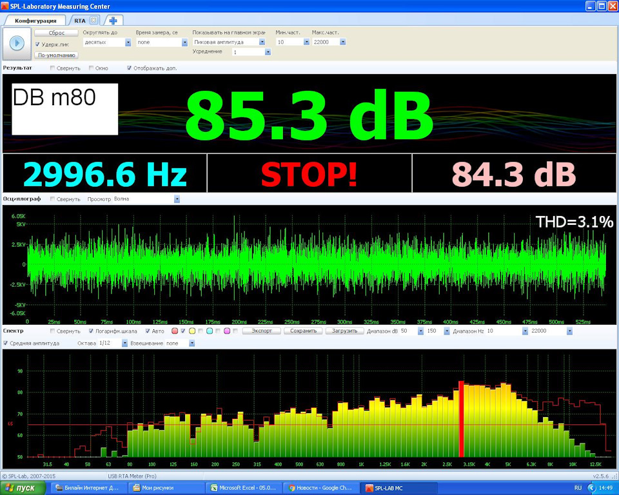Toggle the Отображать доп. checkbox
The height and width of the screenshot is (495, 619).
click(129, 68)
